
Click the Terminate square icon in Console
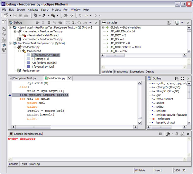pos(160,134)
